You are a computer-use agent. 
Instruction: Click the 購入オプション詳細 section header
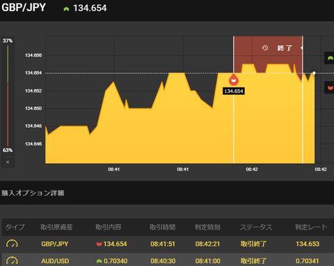click(33, 193)
